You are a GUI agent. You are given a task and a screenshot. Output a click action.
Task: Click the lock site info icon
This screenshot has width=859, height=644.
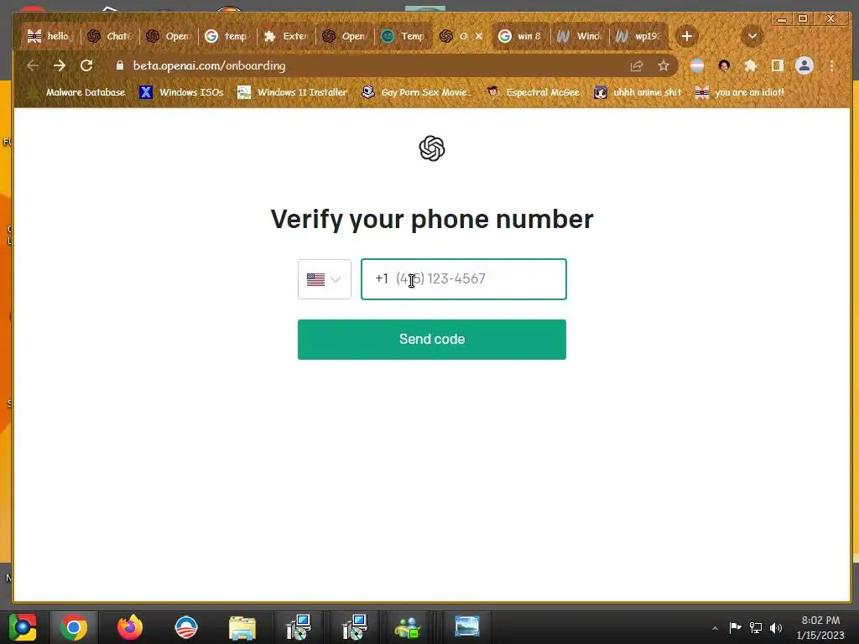tap(120, 65)
